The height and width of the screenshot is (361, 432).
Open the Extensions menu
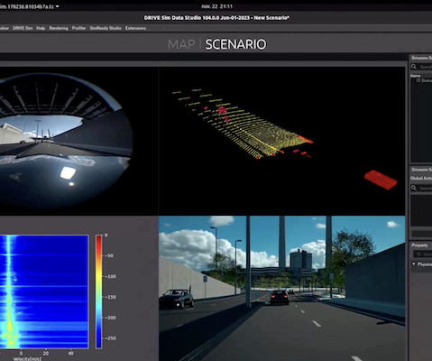pyautogui.click(x=135, y=28)
